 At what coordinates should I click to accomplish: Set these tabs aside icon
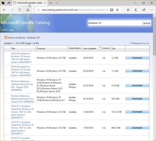pos(9,3)
